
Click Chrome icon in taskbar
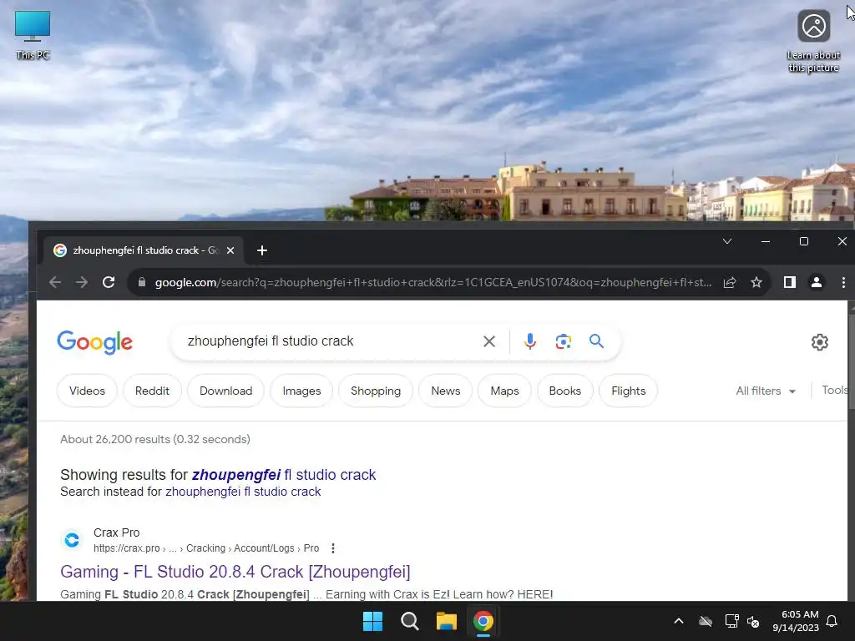(483, 621)
